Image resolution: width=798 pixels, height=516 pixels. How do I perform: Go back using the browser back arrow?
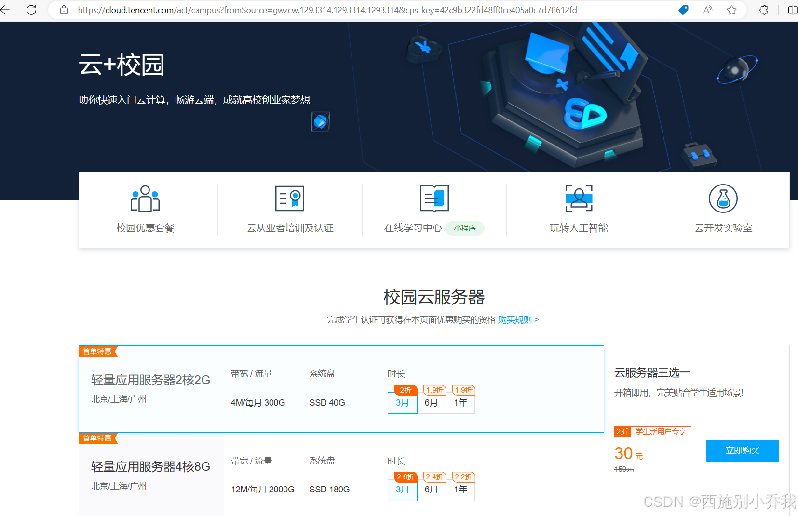click(x=5, y=10)
